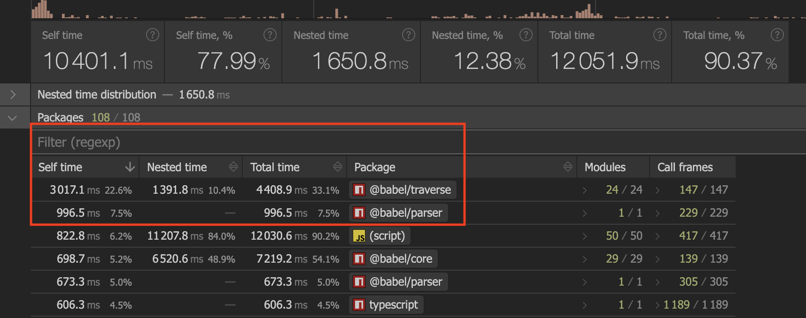Open the help icon on Nested time, % card
The width and height of the screenshot is (806, 318).
tap(526, 35)
